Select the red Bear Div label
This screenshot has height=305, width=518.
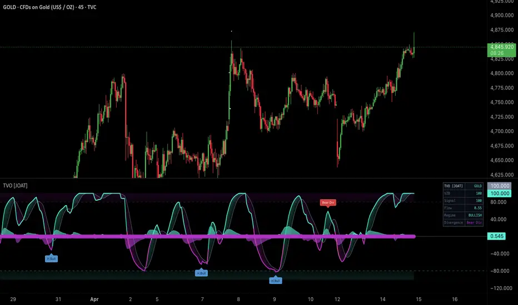pyautogui.click(x=328, y=202)
